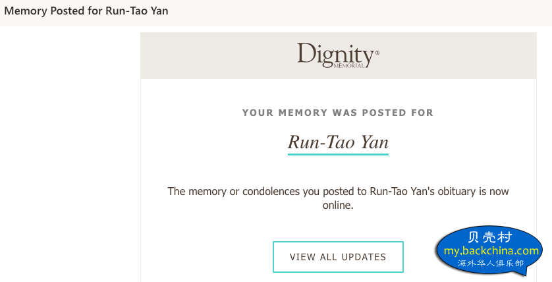Click the my.backchina.com watermark link

pos(491,251)
